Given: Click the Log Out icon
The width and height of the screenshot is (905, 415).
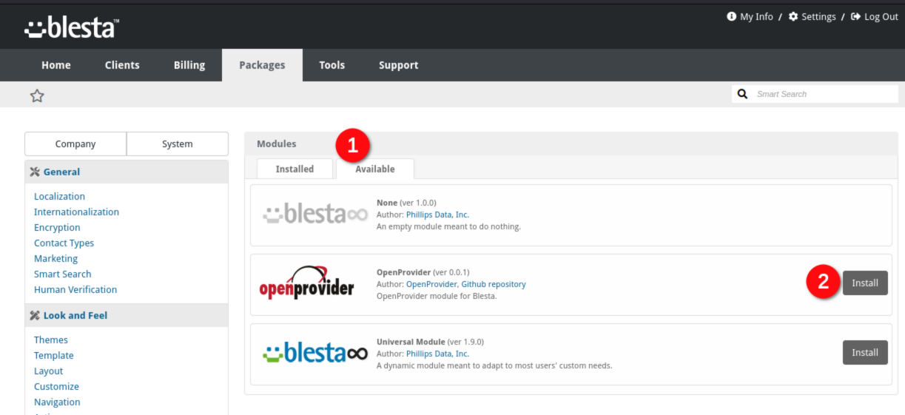Looking at the screenshot, I should point(856,16).
